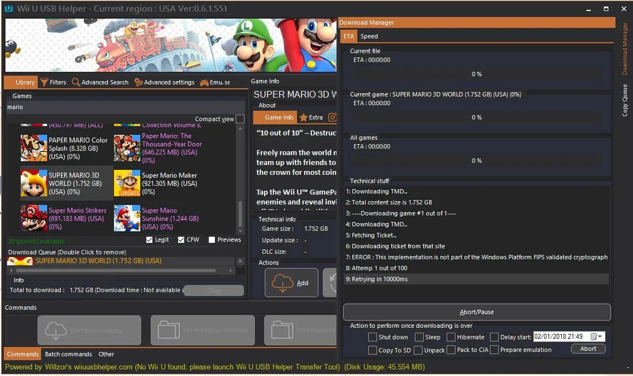The width and height of the screenshot is (633, 376).
Task: Switch to the Game Info tab
Action: (x=275, y=117)
